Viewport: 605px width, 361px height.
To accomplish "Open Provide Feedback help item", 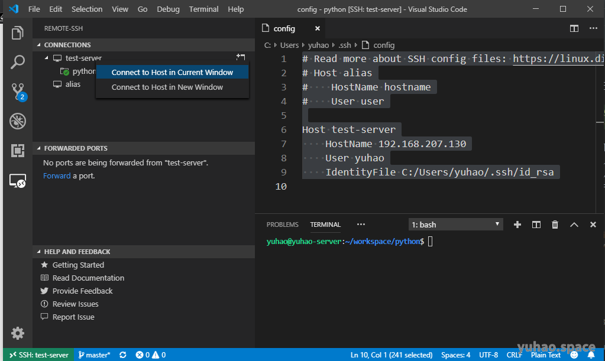I will (83, 291).
